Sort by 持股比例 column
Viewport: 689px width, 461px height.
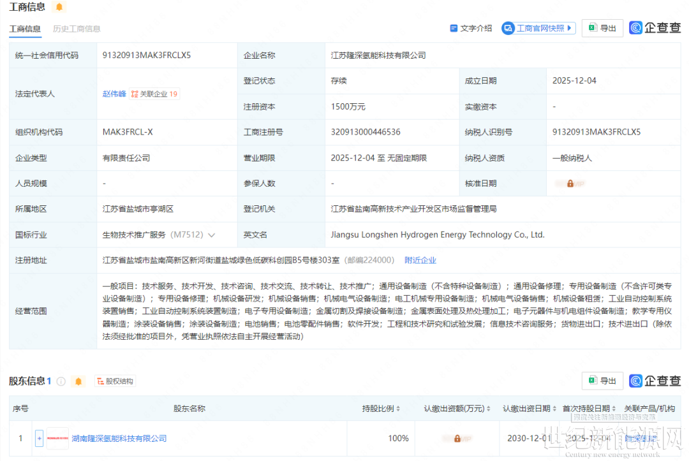pos(399,409)
